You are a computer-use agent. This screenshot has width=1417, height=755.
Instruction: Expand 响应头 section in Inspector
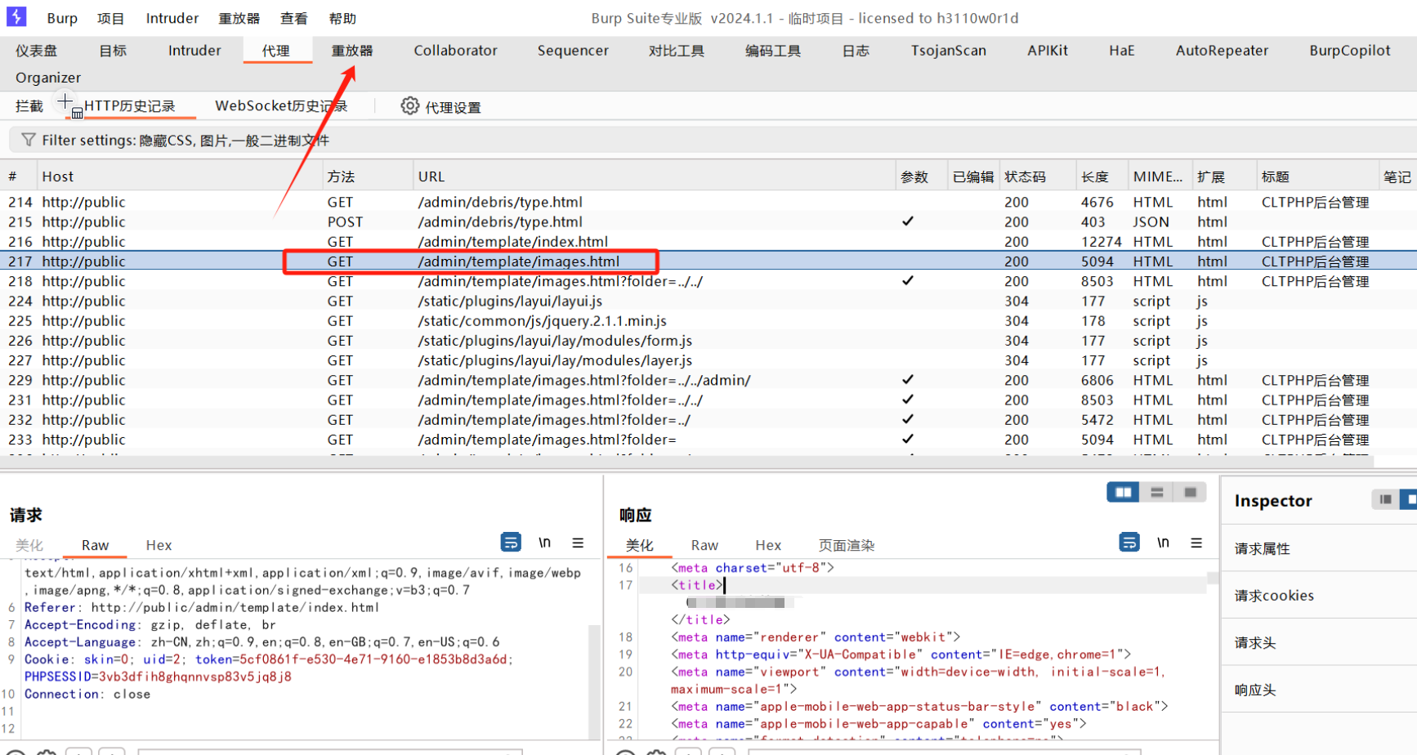pos(1254,690)
